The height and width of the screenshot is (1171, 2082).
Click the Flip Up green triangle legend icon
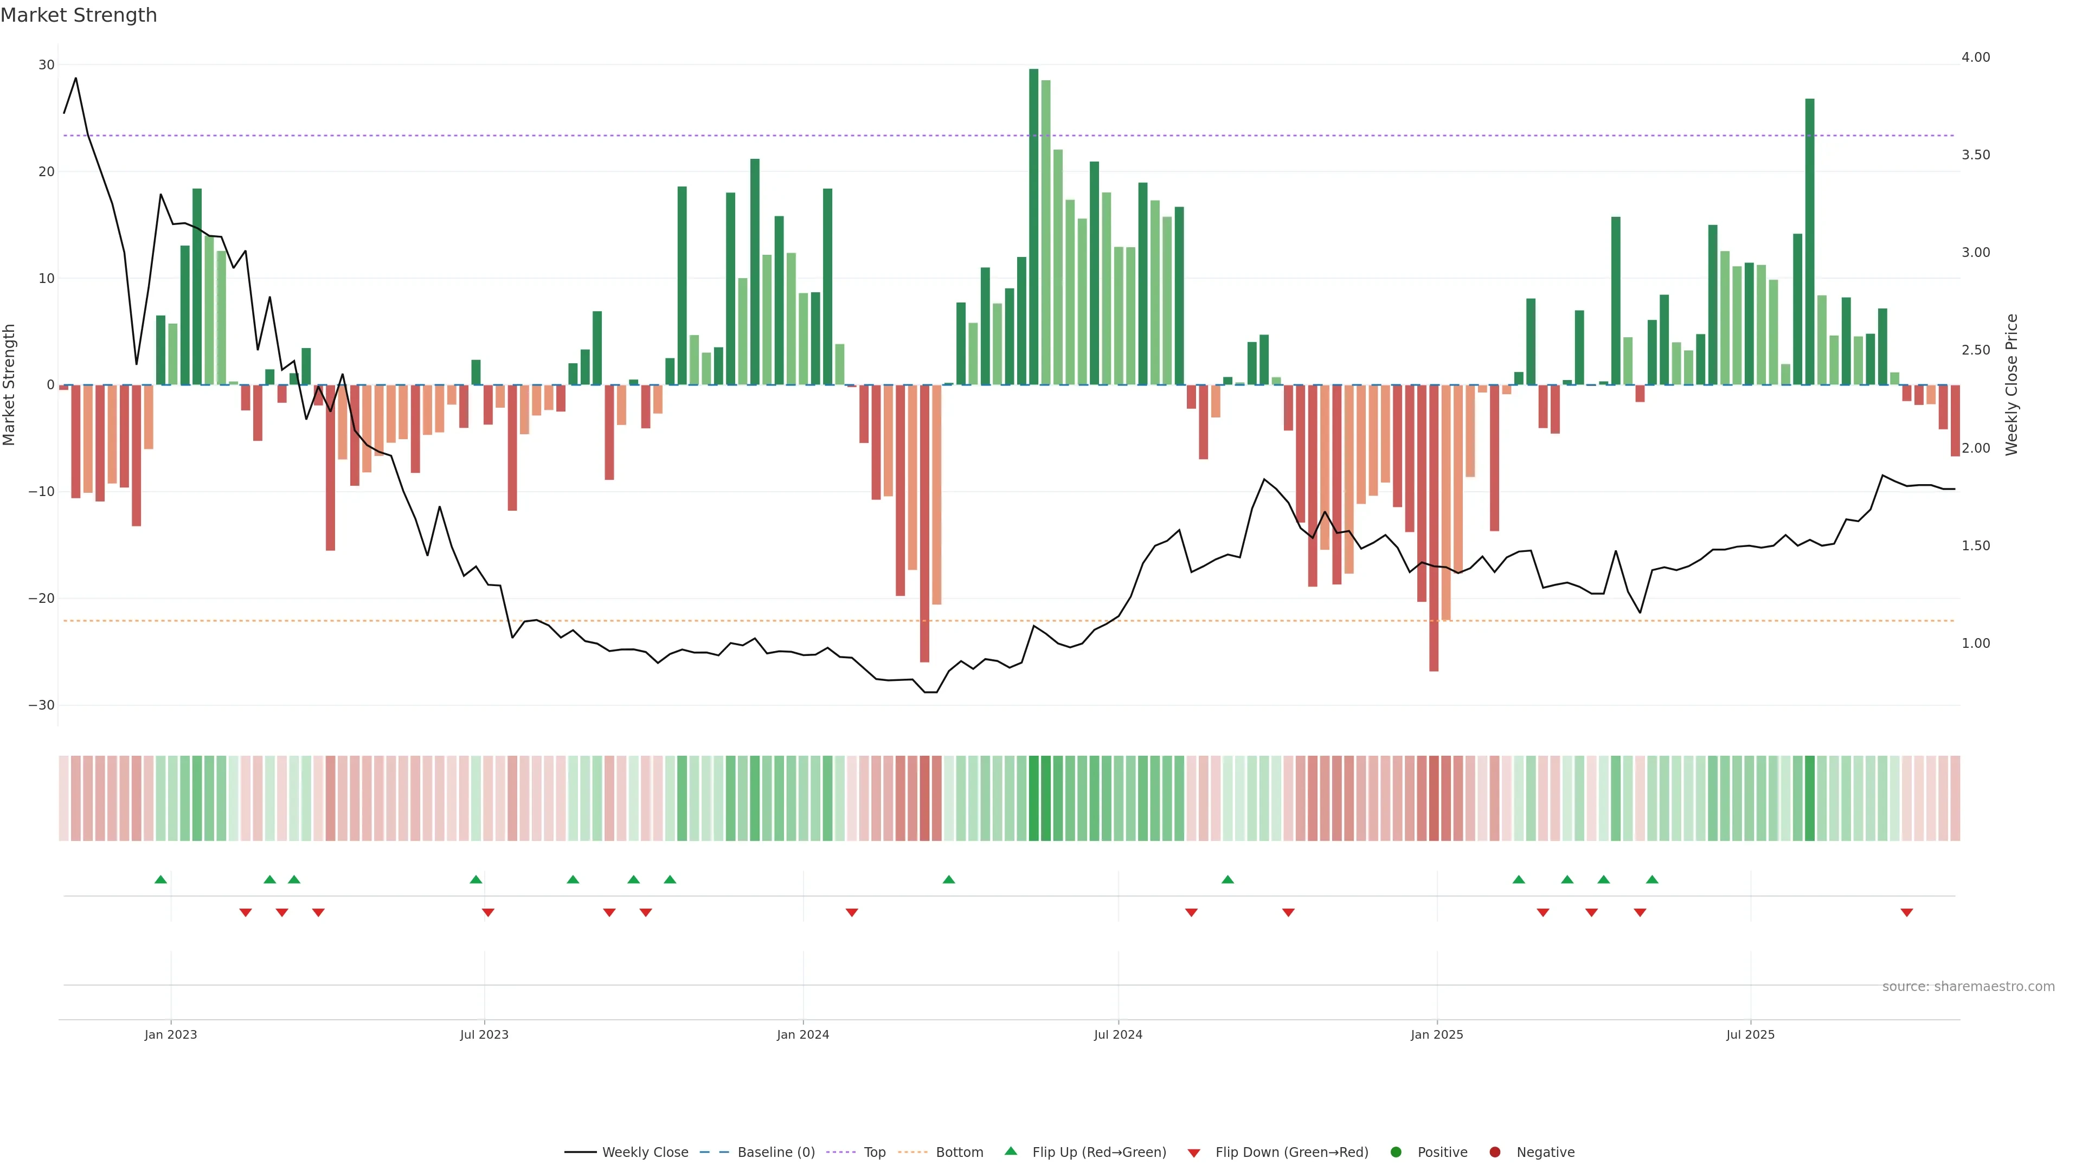coord(1010,1151)
